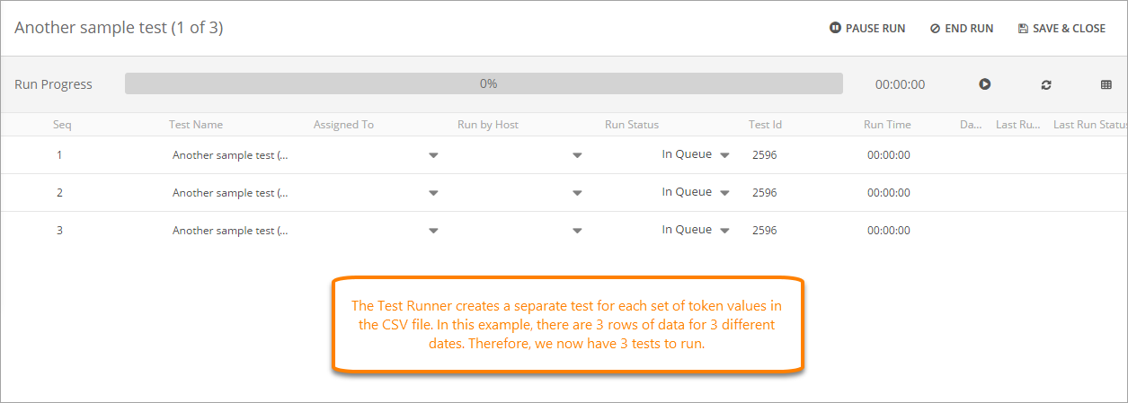The width and height of the screenshot is (1128, 403).
Task: Open Assigned To dropdown in row 3
Action: click(433, 231)
